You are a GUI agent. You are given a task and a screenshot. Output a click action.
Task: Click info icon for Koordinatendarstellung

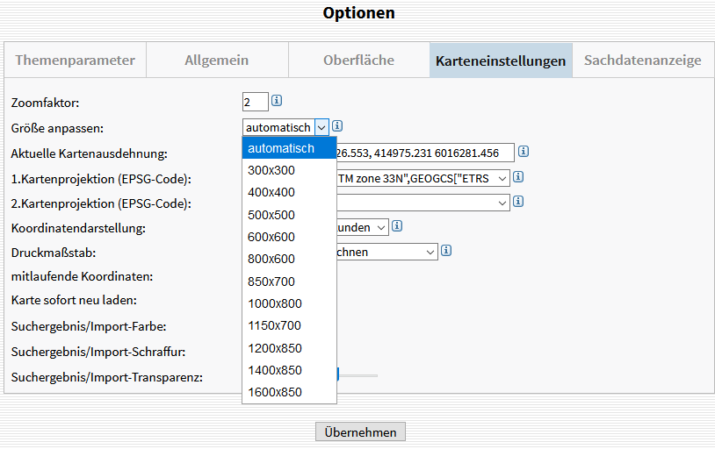(x=397, y=226)
